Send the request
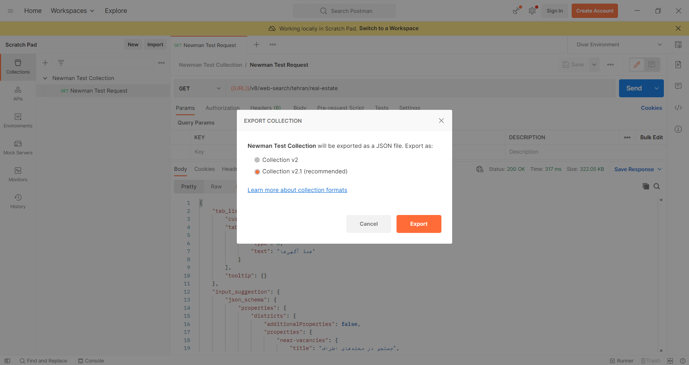This screenshot has height=365, width=689. 634,88
